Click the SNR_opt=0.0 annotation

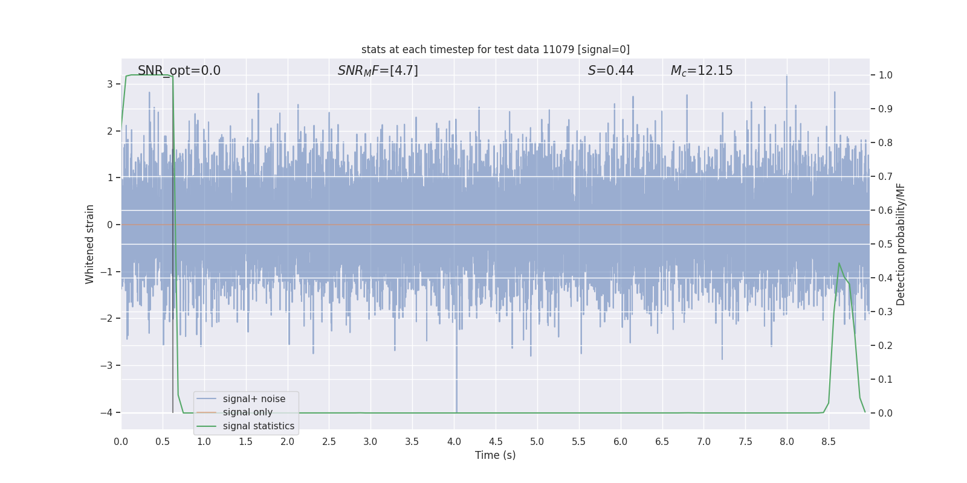tap(179, 71)
